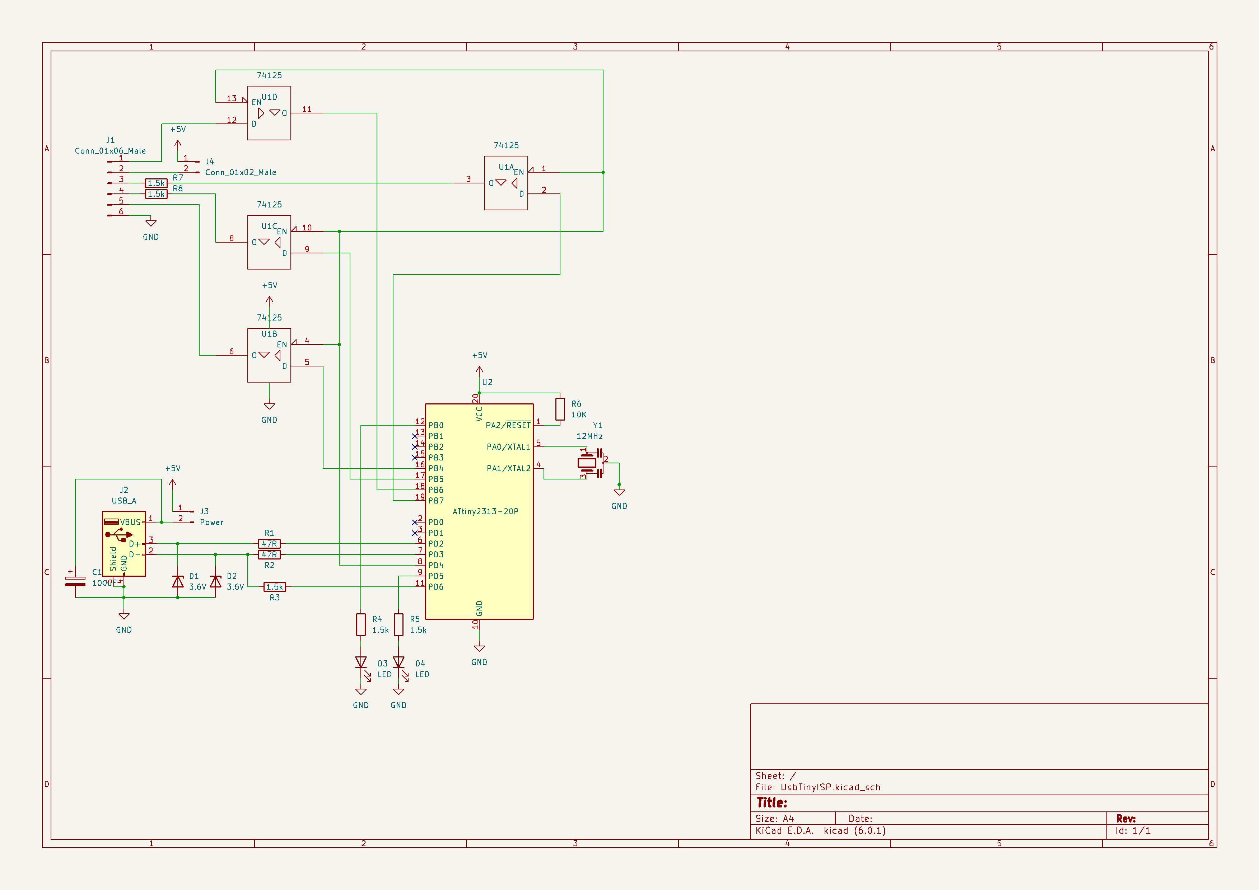The height and width of the screenshot is (890, 1259).
Task: Select the '12MHz' crystal value
Action: coord(589,436)
